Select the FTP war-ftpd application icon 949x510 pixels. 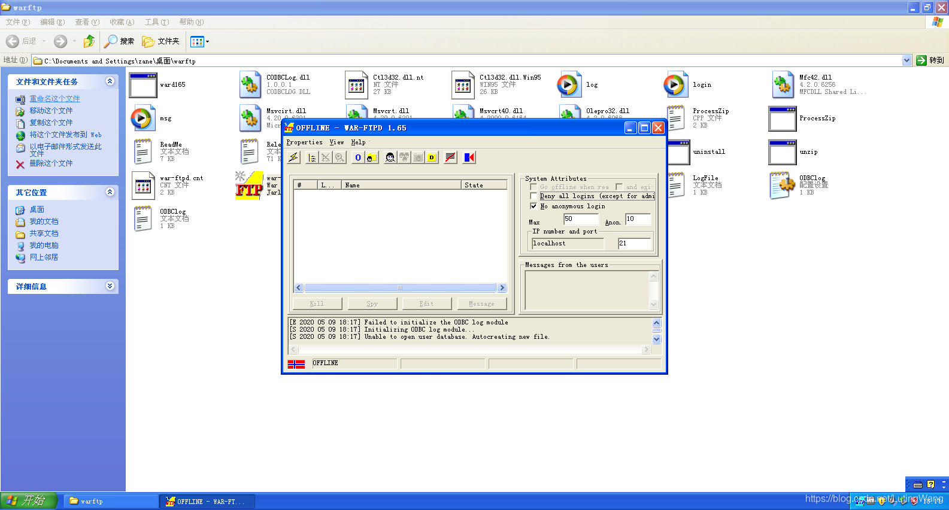pos(249,186)
